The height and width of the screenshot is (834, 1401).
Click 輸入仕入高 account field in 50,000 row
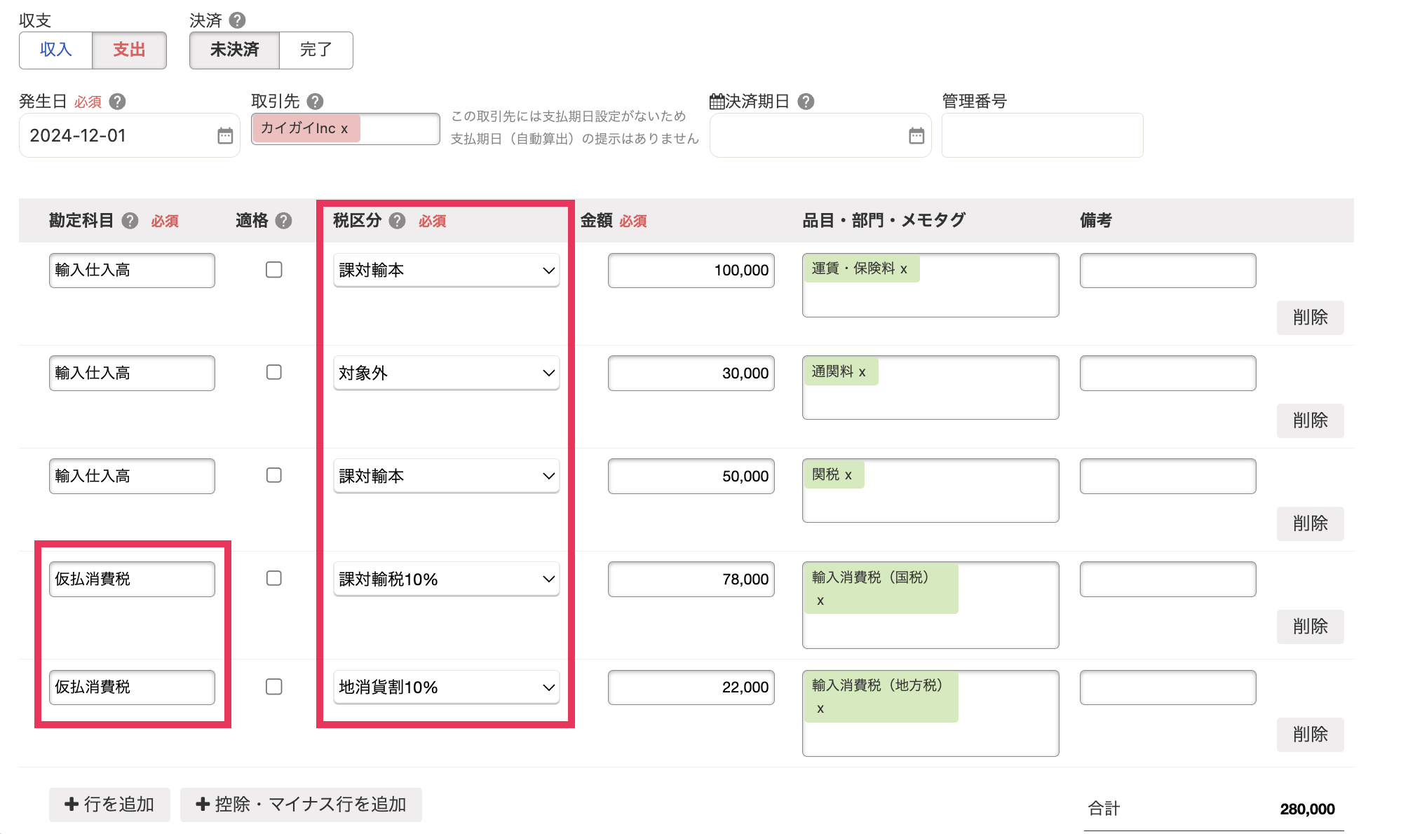click(132, 476)
